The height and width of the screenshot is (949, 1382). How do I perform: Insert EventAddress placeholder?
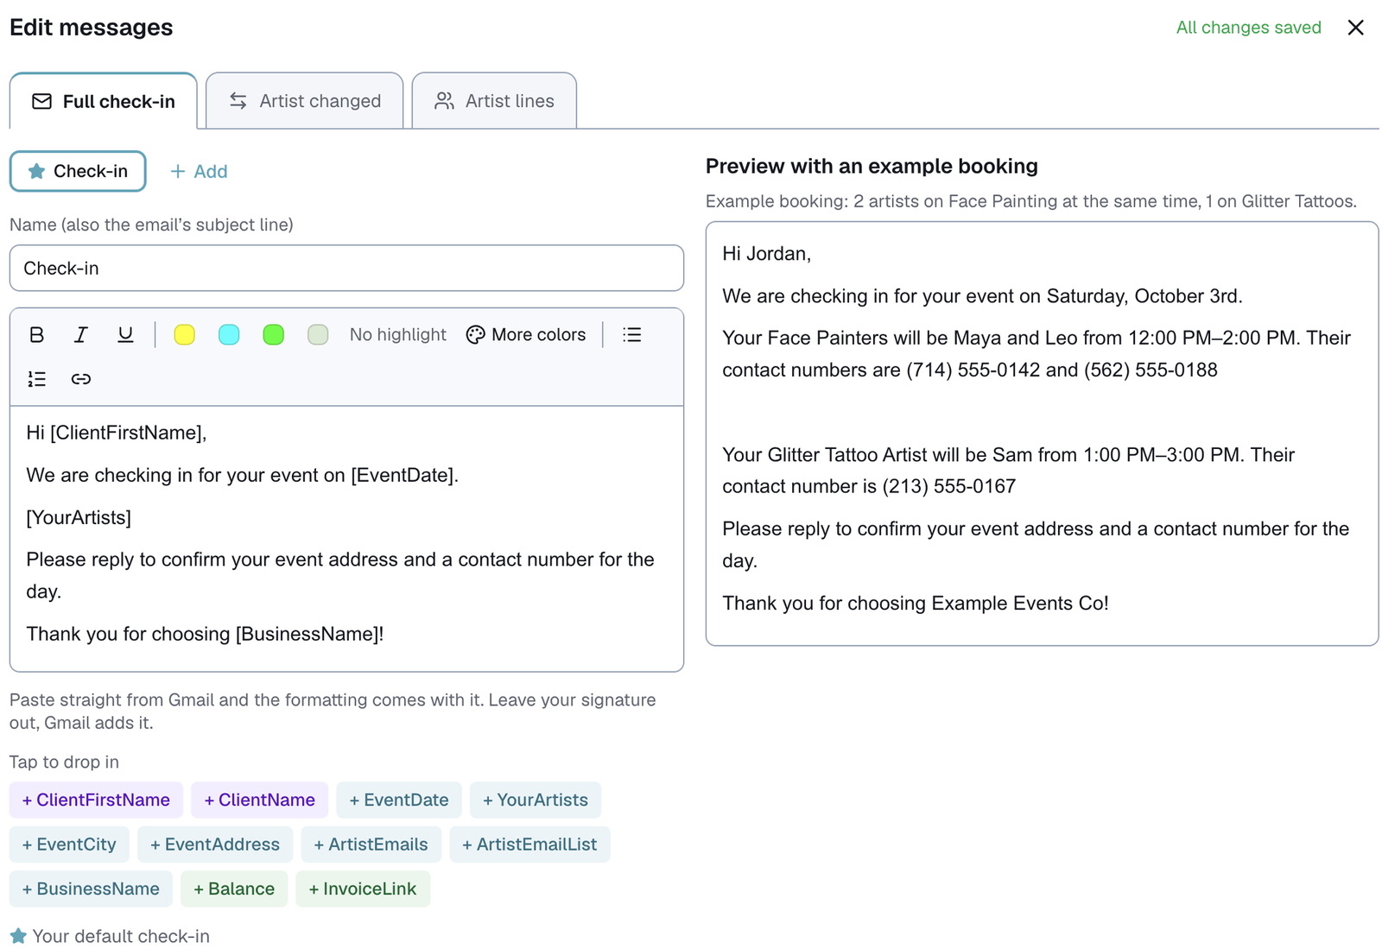click(x=215, y=845)
